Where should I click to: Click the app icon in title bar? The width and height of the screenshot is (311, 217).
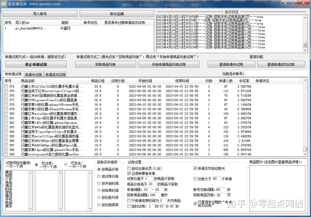pyautogui.click(x=4, y=4)
